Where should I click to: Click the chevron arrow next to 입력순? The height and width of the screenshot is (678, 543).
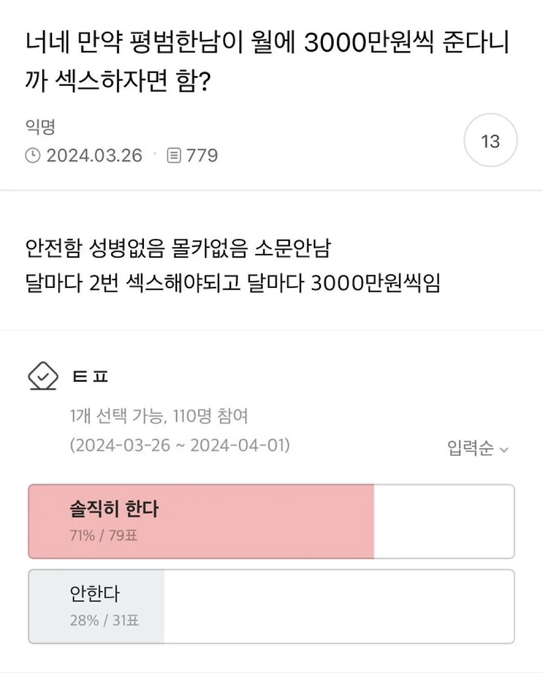(504, 450)
